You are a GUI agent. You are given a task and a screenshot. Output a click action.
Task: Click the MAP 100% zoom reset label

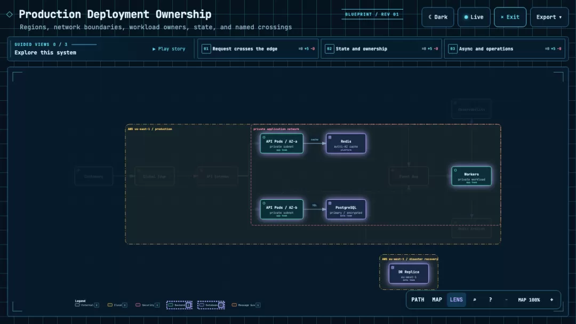(529, 300)
